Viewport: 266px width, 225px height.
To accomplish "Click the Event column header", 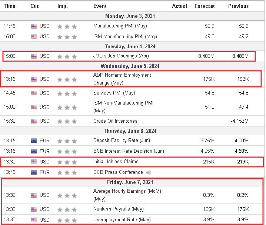I will [x=100, y=6].
